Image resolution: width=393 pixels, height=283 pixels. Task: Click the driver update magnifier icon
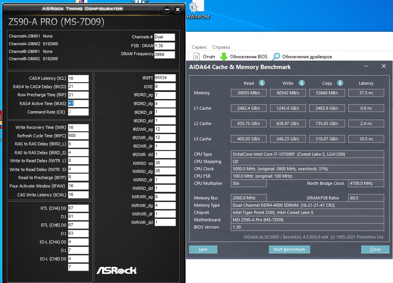click(x=276, y=57)
